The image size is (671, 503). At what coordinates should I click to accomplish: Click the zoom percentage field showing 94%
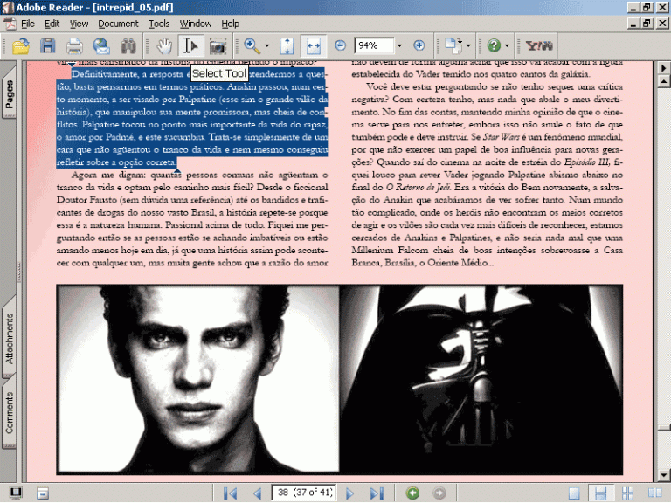tap(374, 45)
